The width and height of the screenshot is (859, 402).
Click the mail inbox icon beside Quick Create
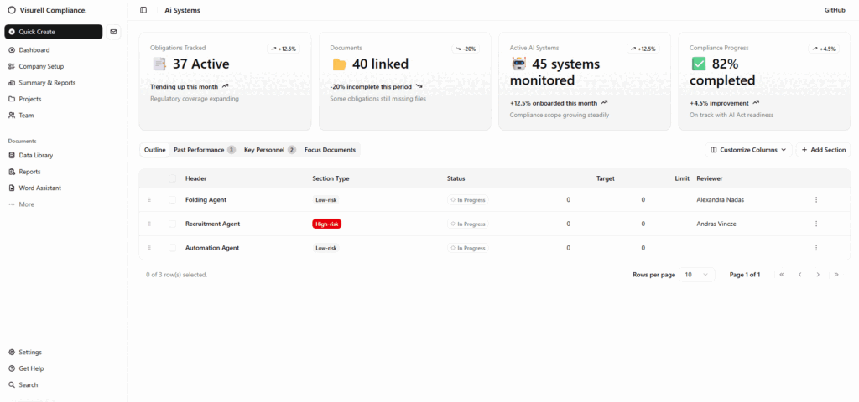coord(114,32)
